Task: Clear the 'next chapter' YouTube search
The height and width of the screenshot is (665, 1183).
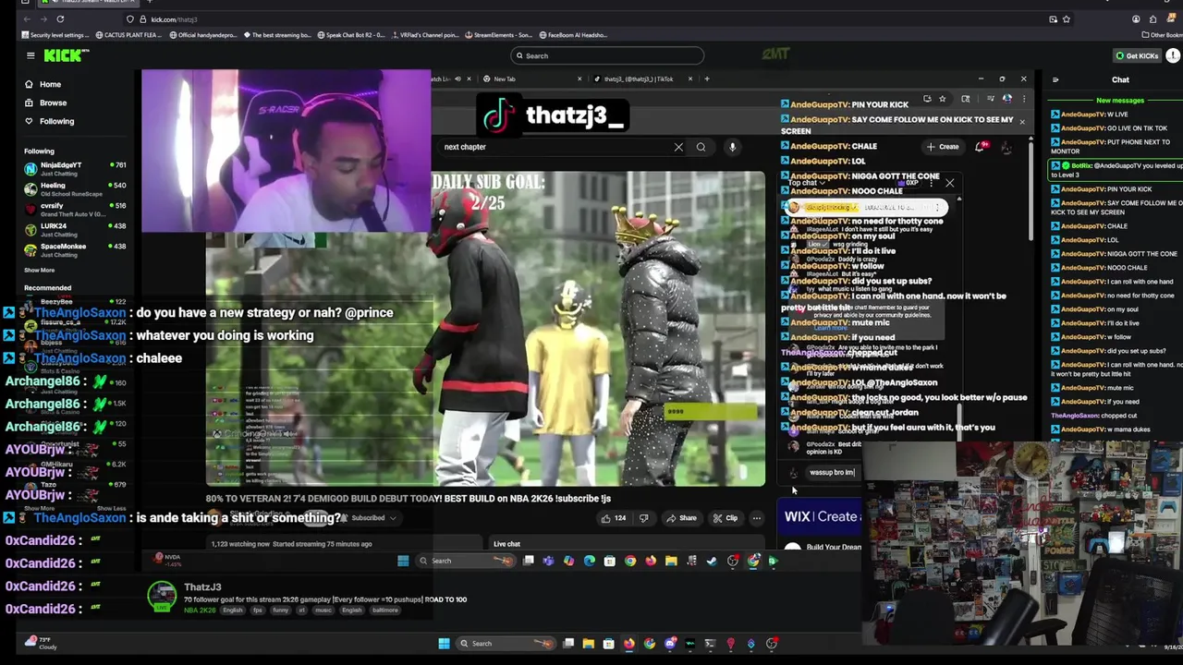Action: point(678,147)
